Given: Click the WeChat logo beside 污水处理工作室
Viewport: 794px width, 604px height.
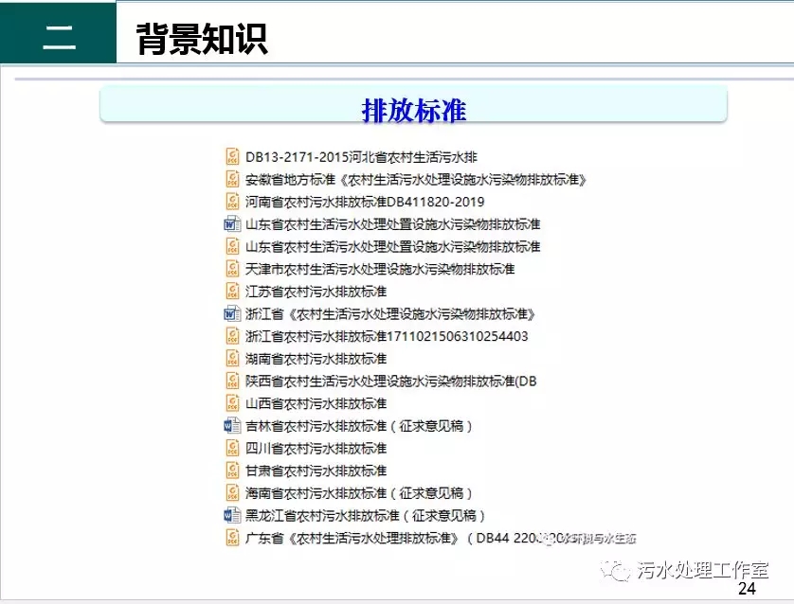Looking at the screenshot, I should point(620,570).
